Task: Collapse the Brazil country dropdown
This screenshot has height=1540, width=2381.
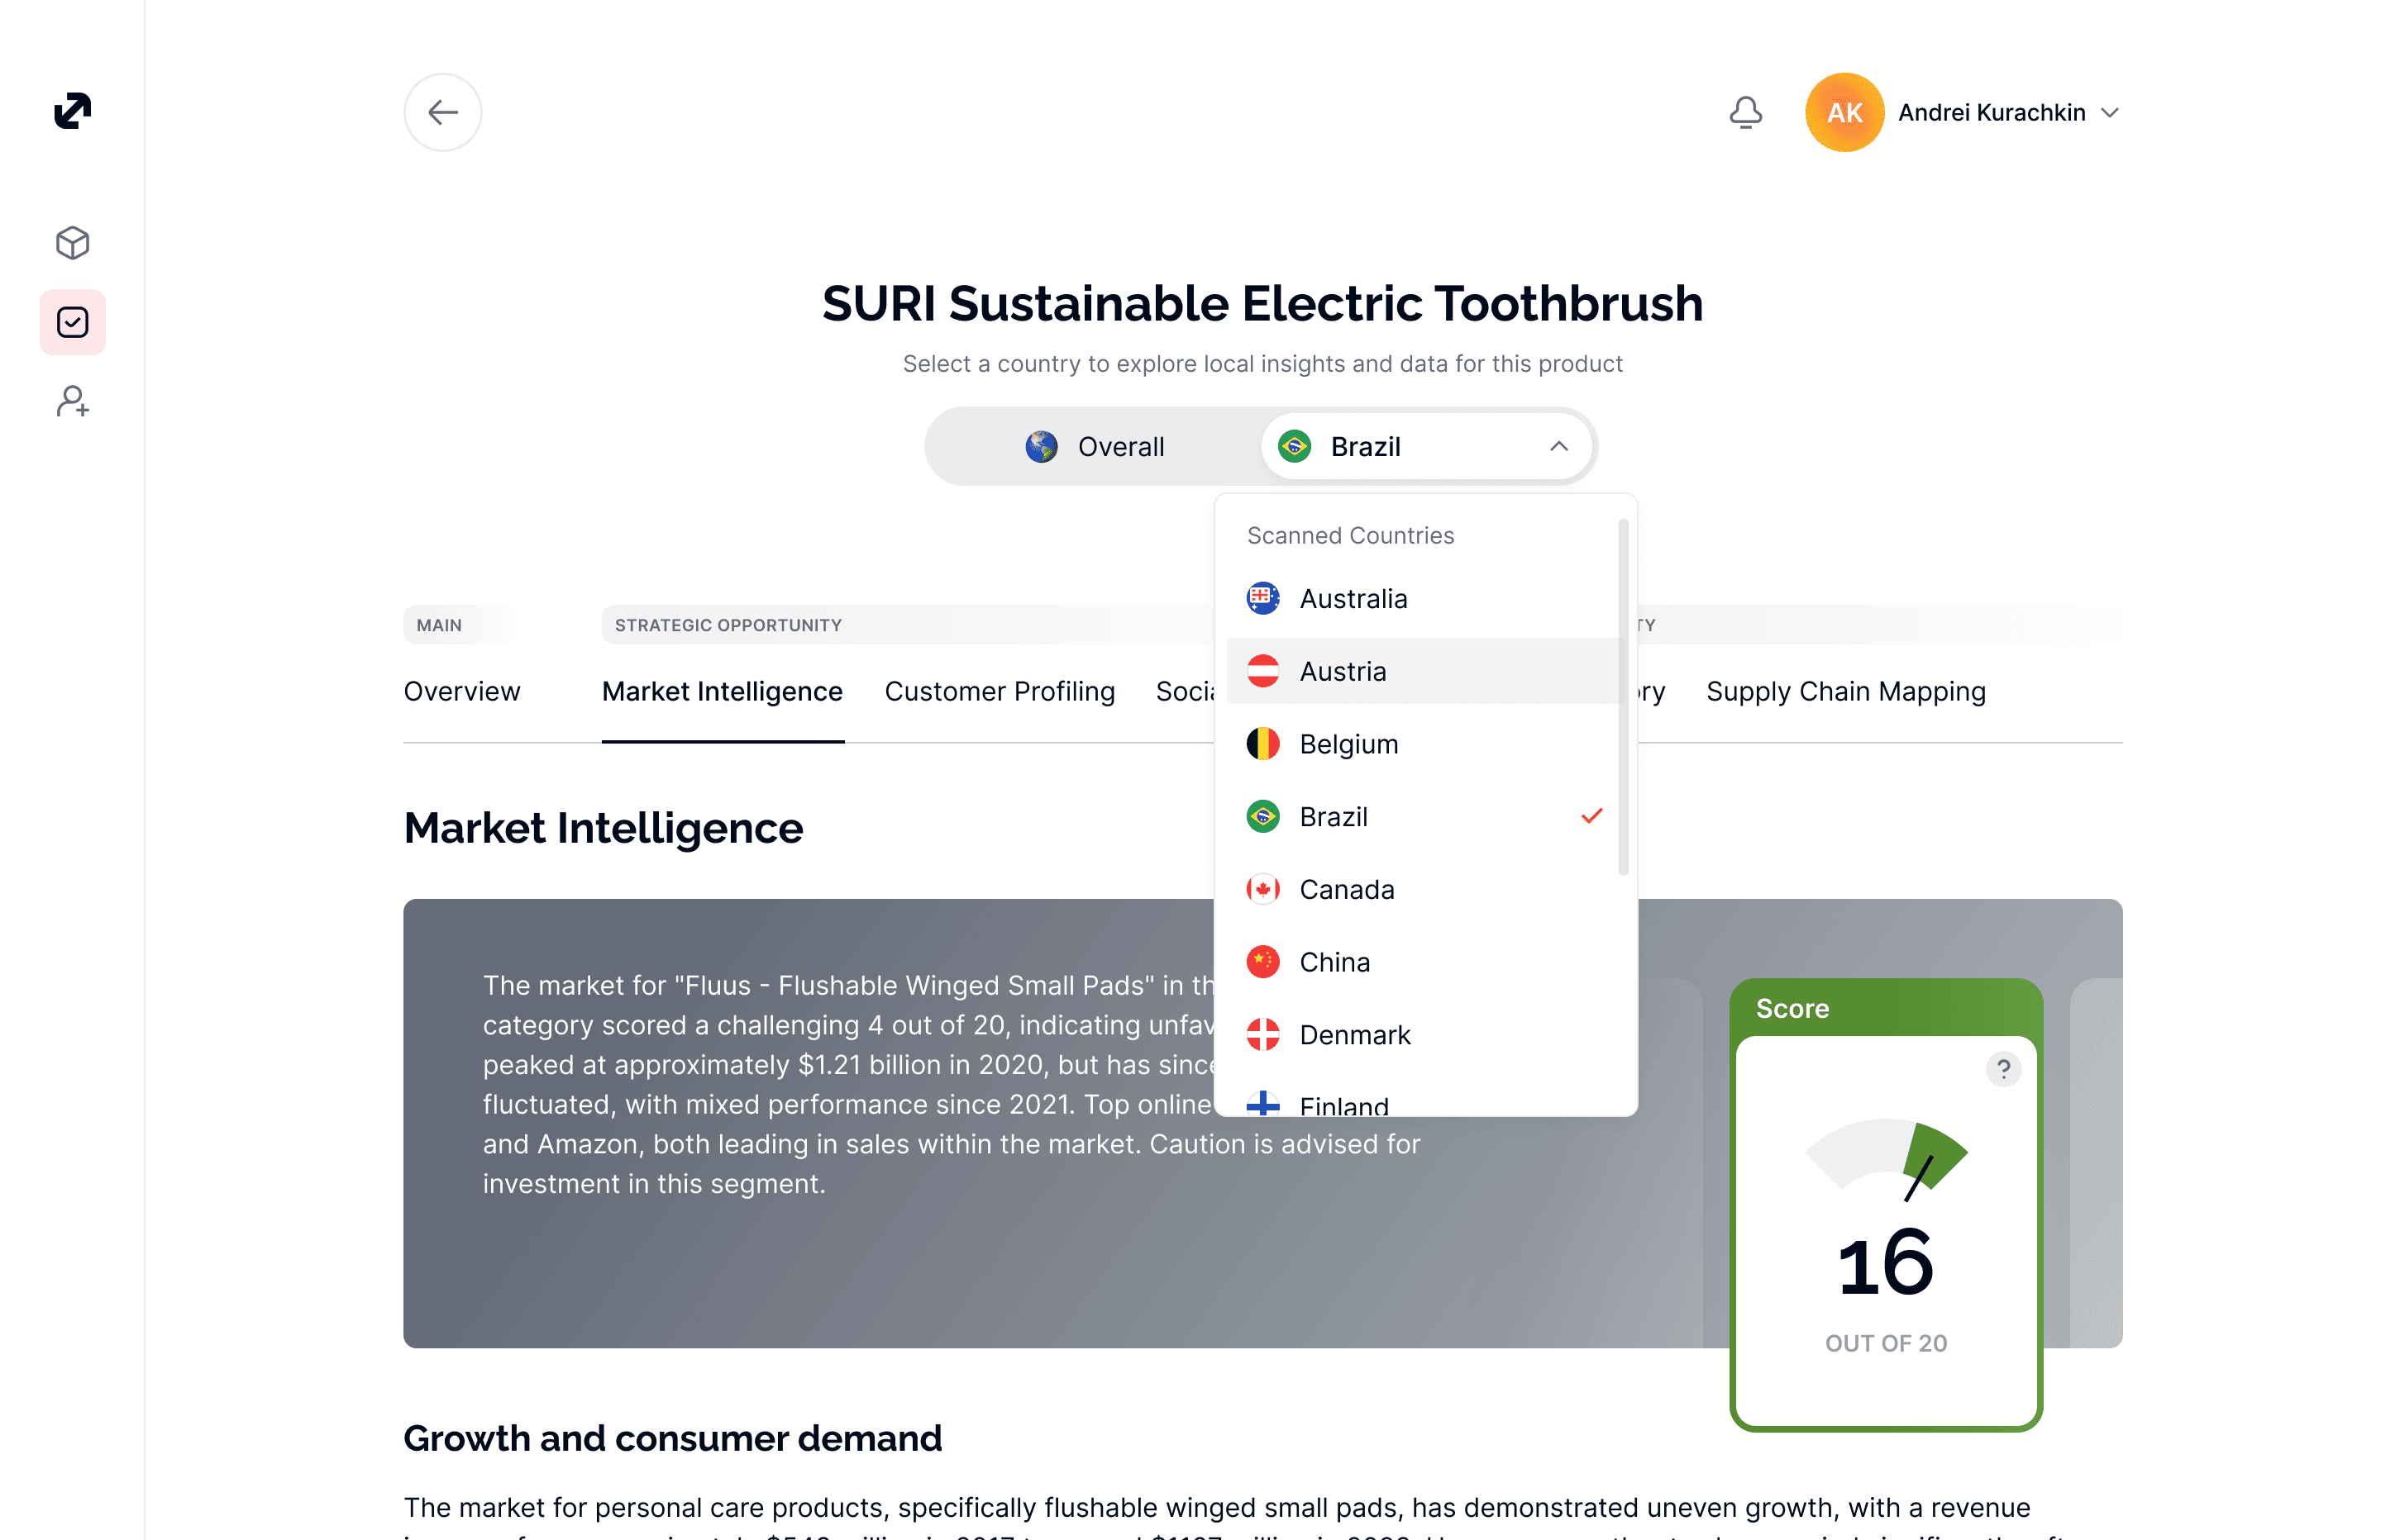Action: tap(1558, 446)
